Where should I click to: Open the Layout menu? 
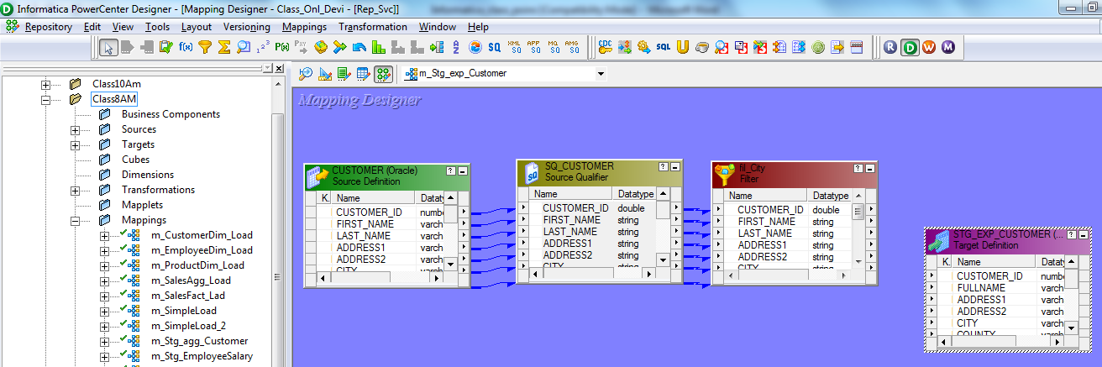196,27
